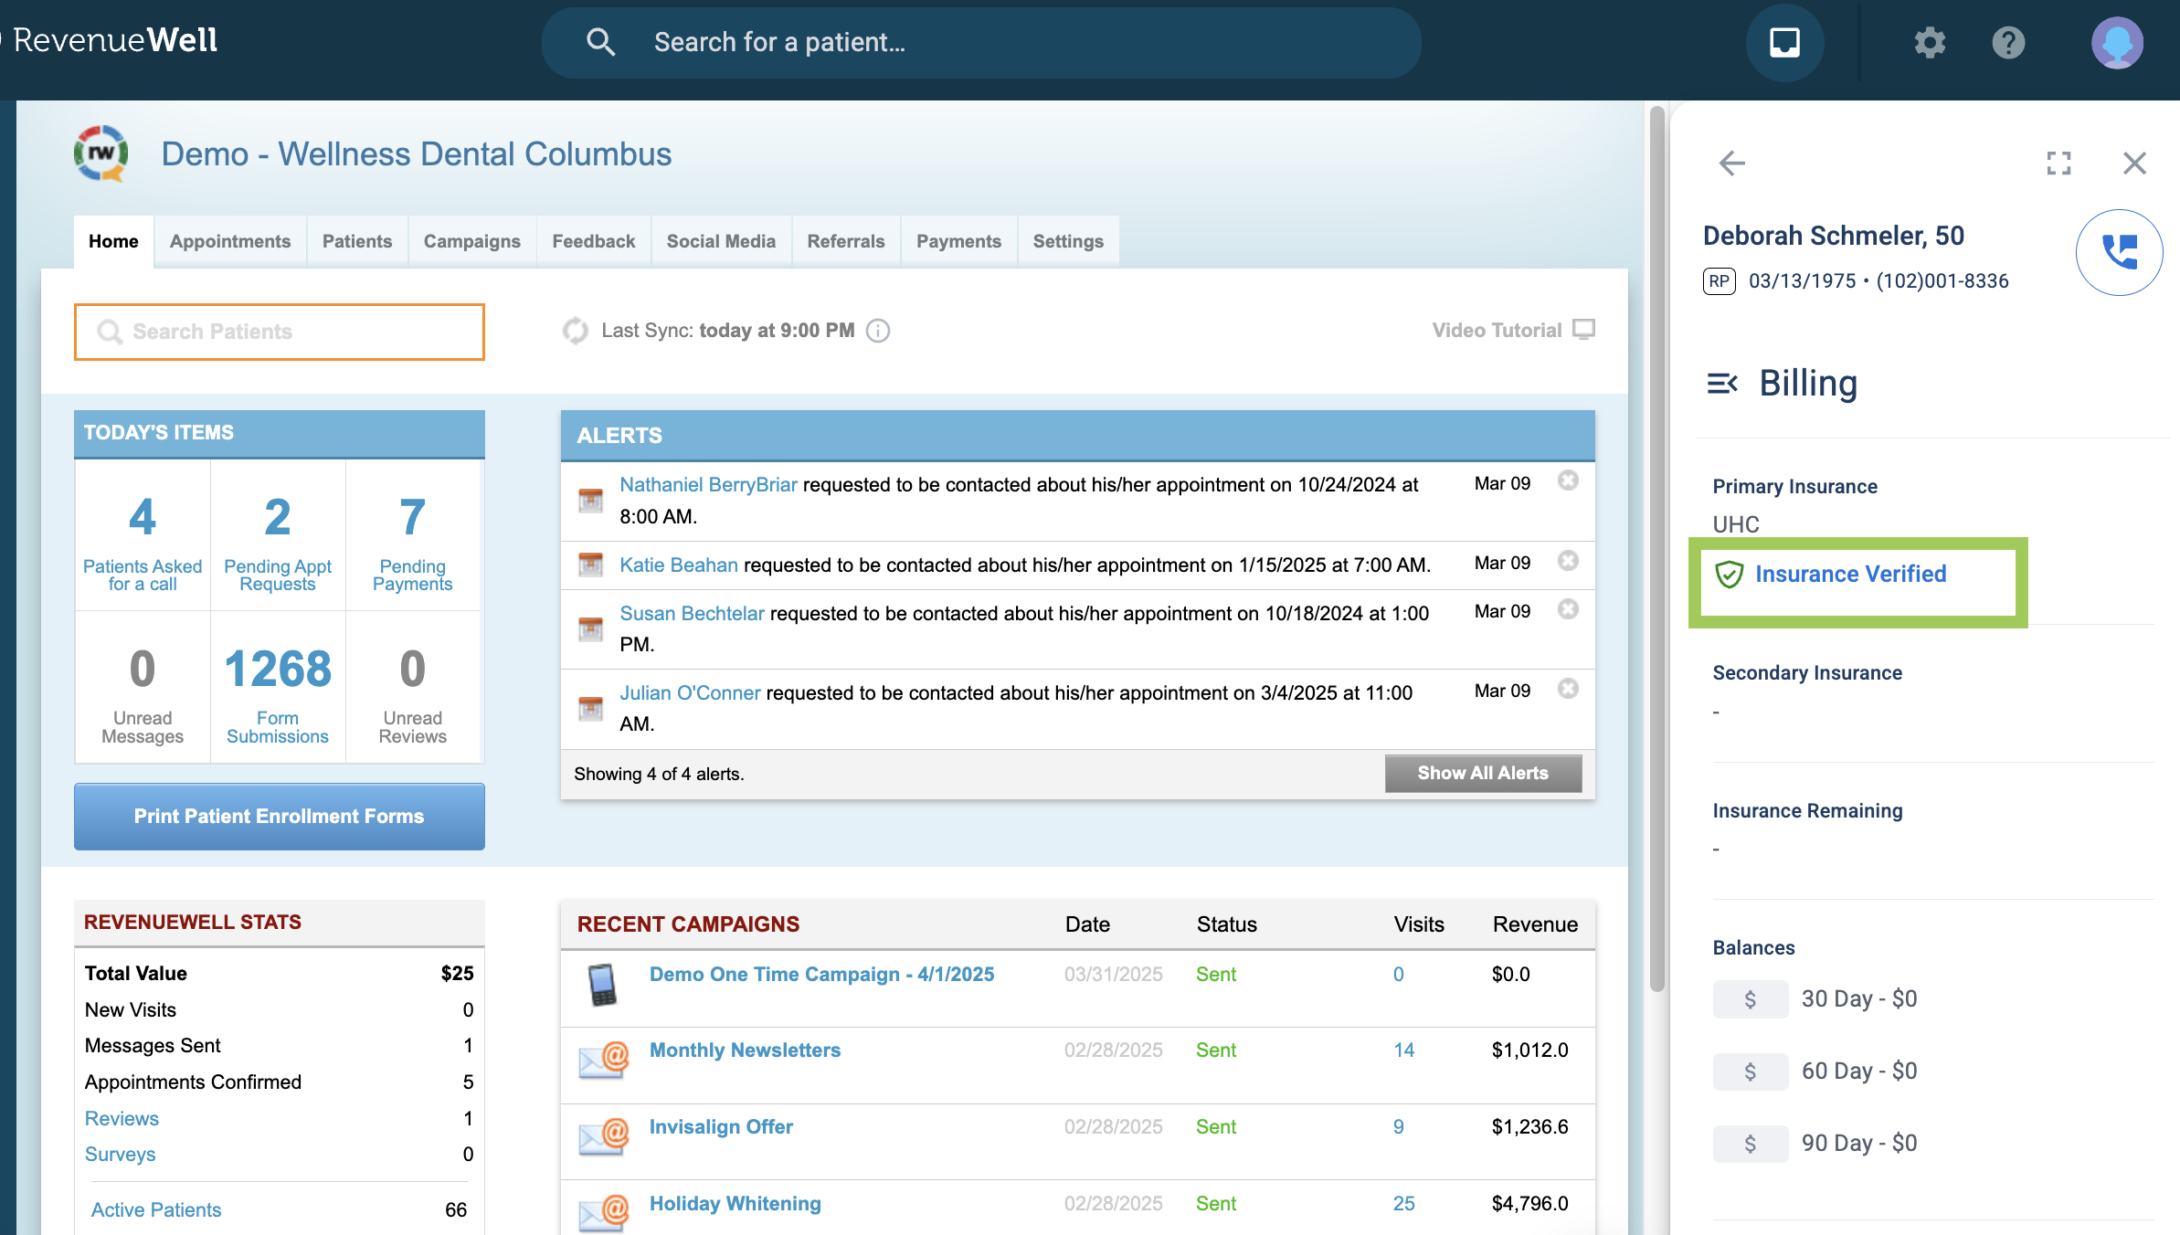The width and height of the screenshot is (2180, 1235).
Task: Click the calendar icon beside Nathaniel BerryBriar alert
Action: [591, 501]
